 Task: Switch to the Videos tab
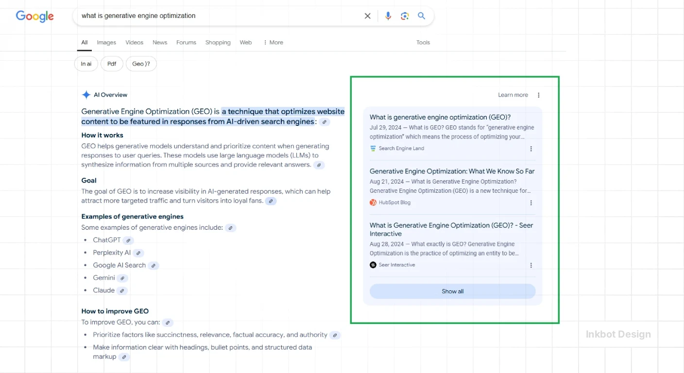coord(135,43)
